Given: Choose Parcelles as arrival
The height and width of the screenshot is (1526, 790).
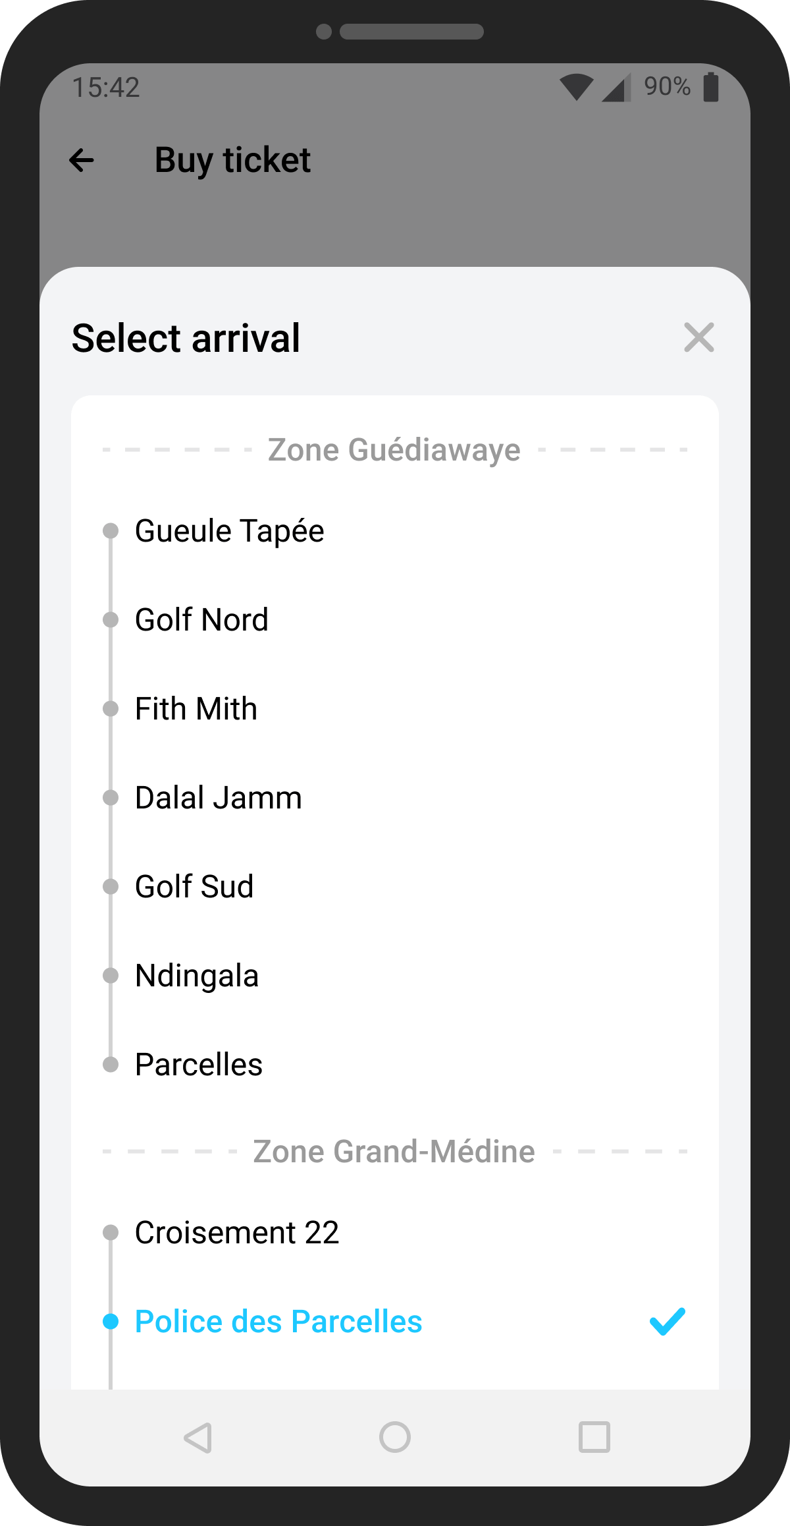Looking at the screenshot, I should pyautogui.click(x=198, y=1065).
